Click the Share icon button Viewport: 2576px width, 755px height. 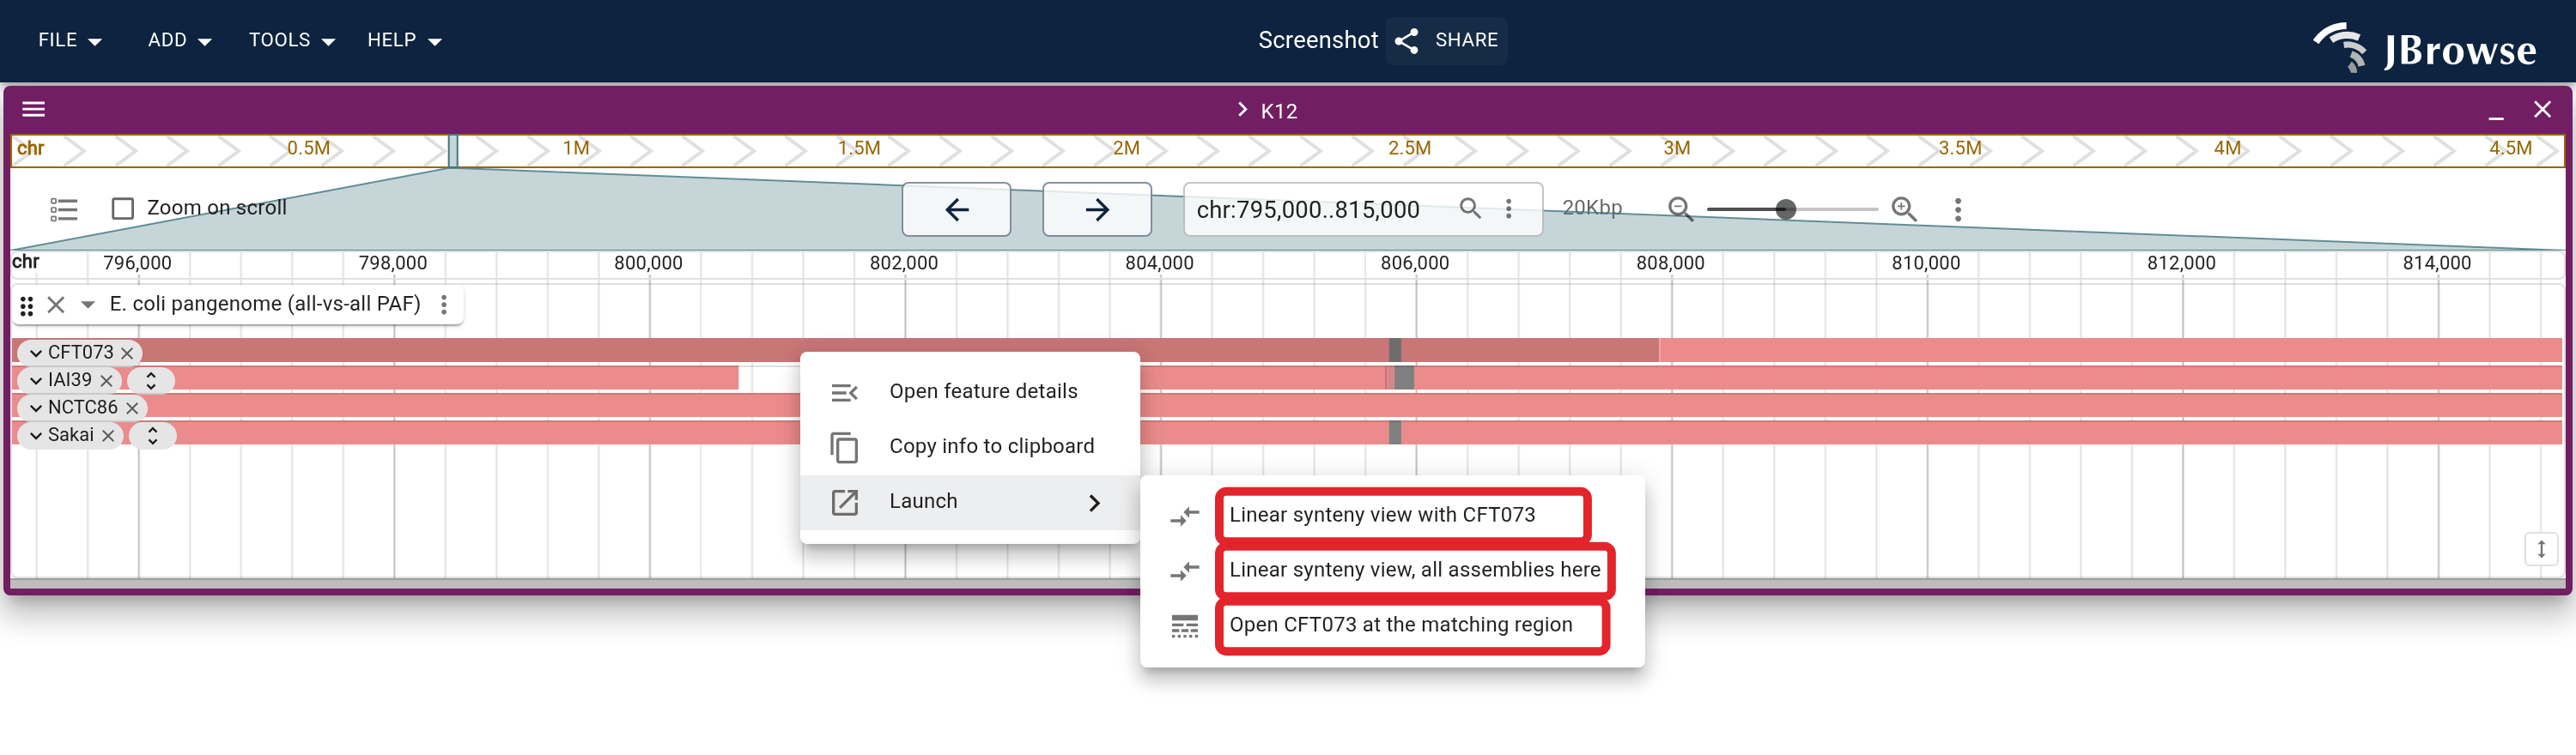click(x=1447, y=40)
